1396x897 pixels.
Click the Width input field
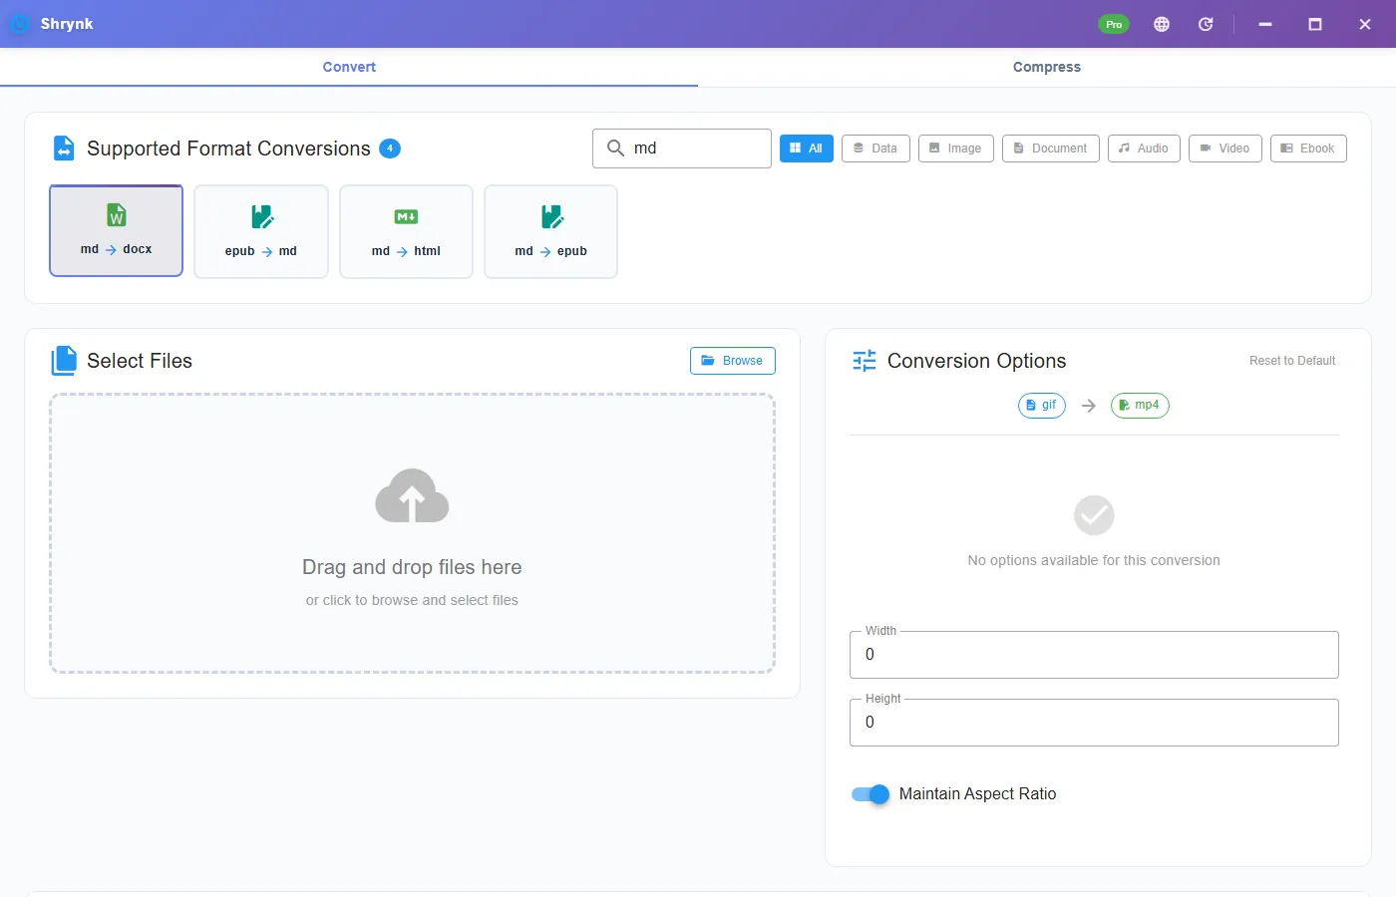pyautogui.click(x=1094, y=655)
